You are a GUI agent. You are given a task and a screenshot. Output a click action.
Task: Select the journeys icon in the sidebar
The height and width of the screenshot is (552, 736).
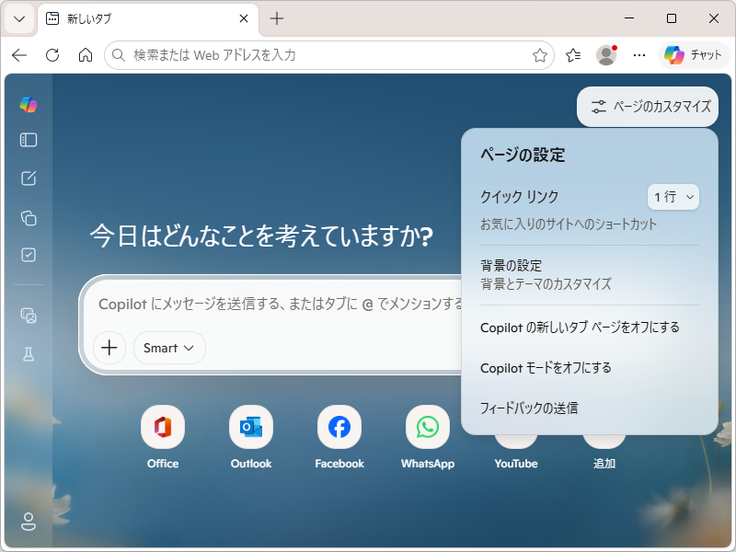pos(28,315)
